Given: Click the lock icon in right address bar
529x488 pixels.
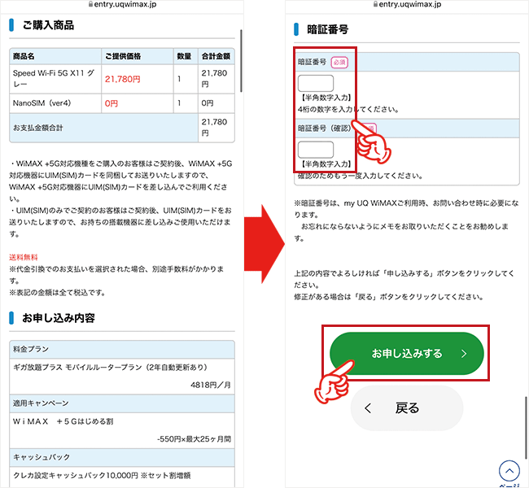Looking at the screenshot, I should coord(375,4).
